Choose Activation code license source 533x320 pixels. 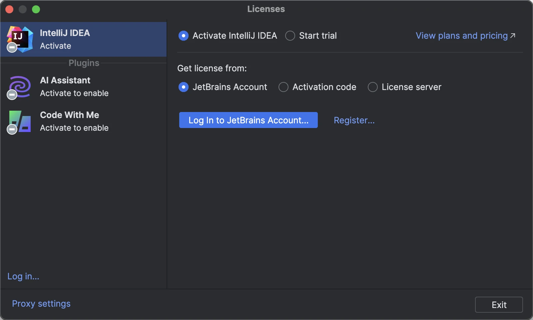[283, 87]
